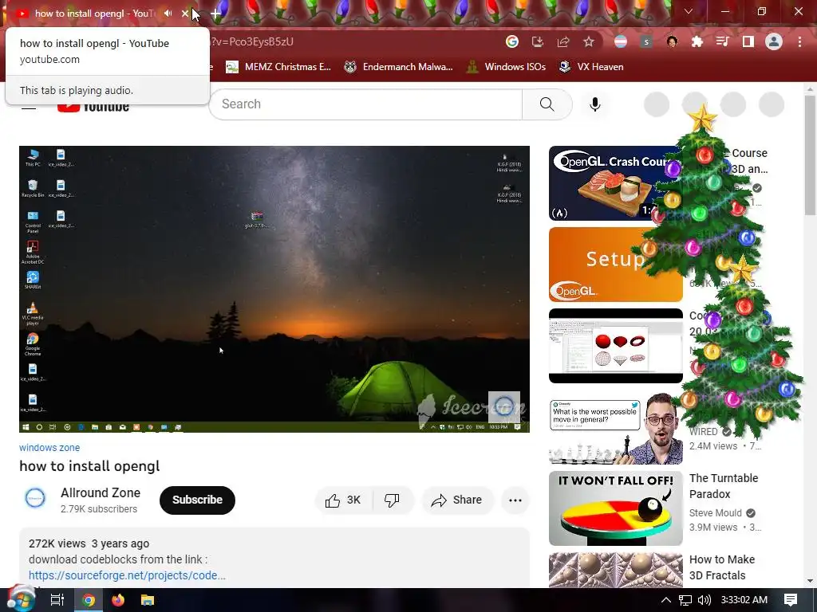Toggle the Chrome side panel icon
This screenshot has height=612, width=817.
click(748, 41)
